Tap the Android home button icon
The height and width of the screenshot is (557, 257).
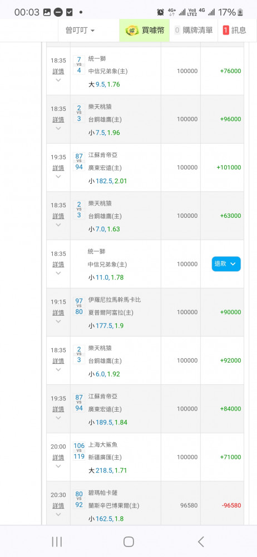(x=128, y=541)
